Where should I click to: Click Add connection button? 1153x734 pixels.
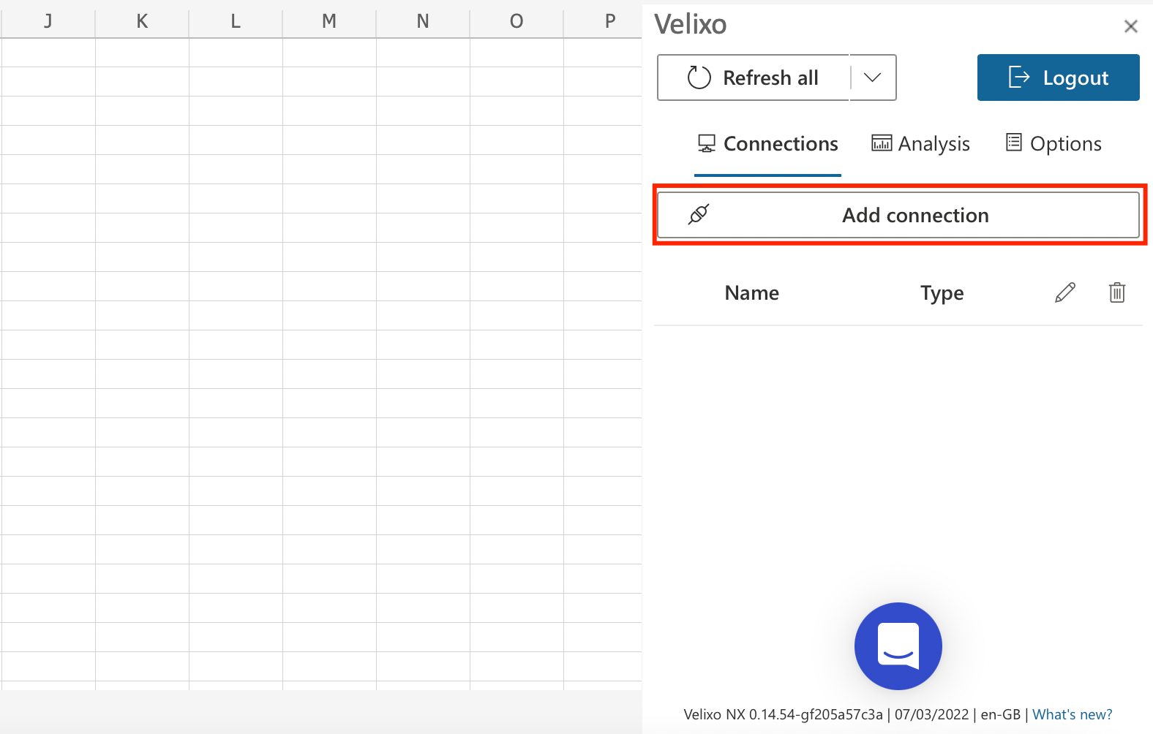(898, 215)
